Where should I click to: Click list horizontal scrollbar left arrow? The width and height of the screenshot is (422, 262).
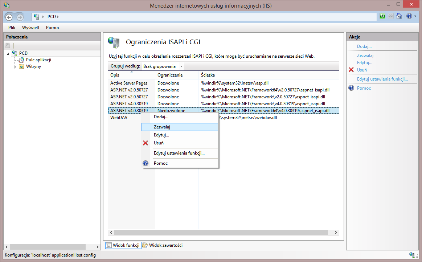coord(111,232)
